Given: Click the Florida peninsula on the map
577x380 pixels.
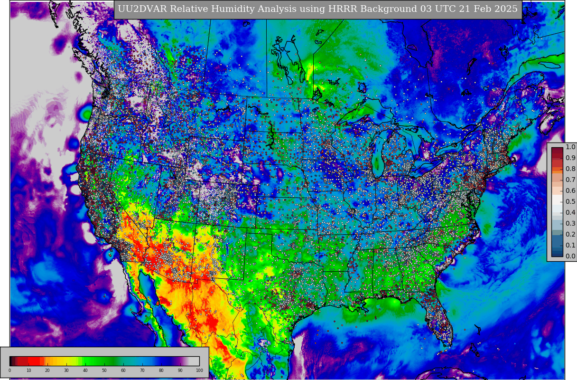Looking at the screenshot, I should [439, 318].
